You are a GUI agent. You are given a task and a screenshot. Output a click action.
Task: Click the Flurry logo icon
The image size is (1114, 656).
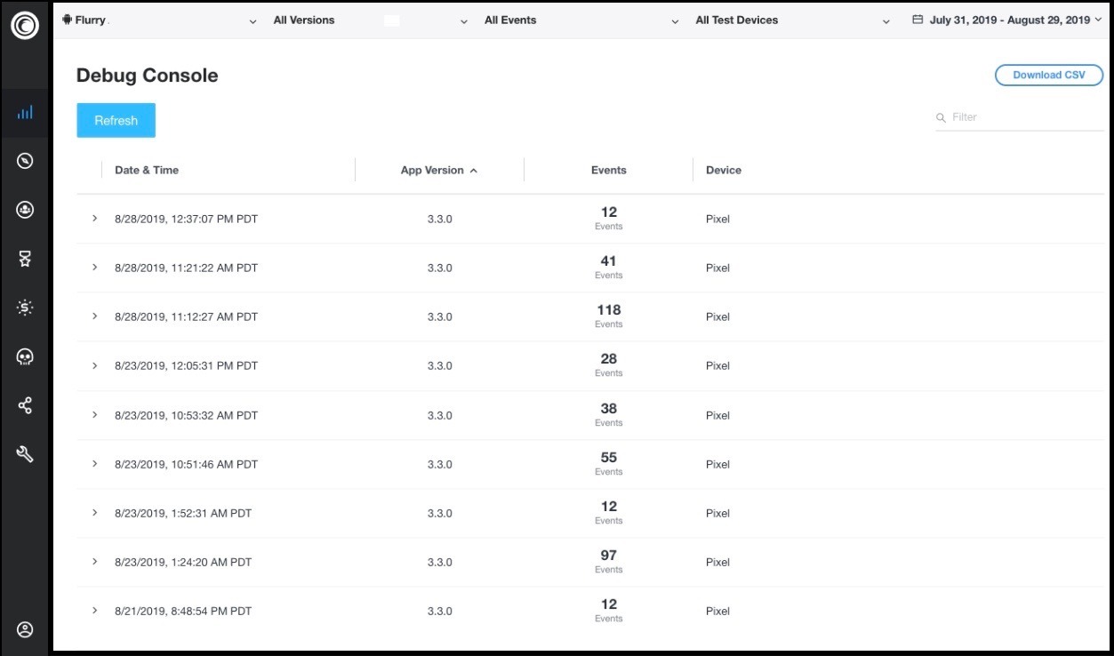25,26
